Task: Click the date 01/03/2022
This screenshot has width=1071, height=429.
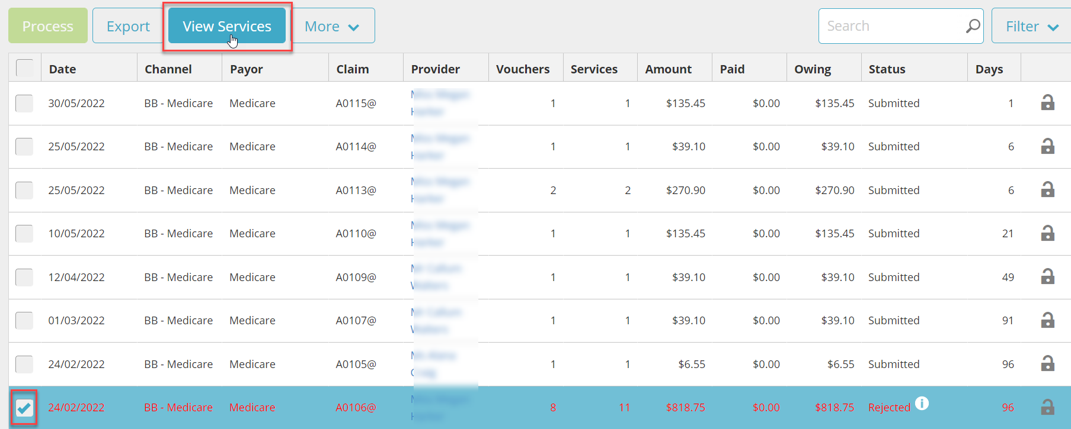Action: pyautogui.click(x=76, y=320)
